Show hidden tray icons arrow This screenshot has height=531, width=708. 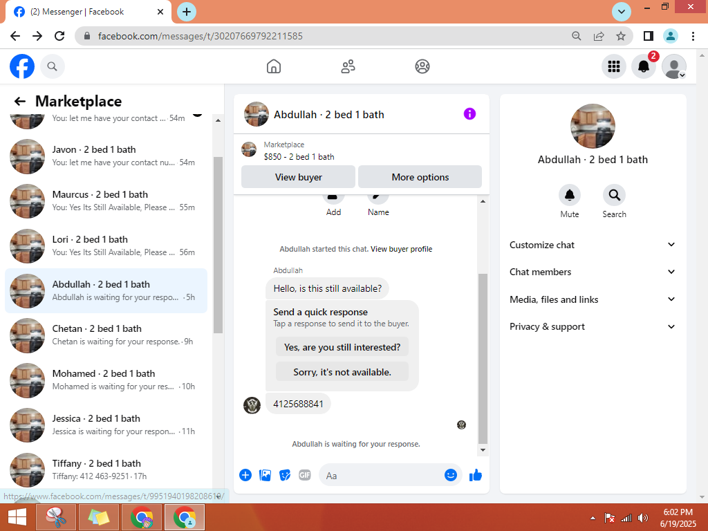(593, 518)
